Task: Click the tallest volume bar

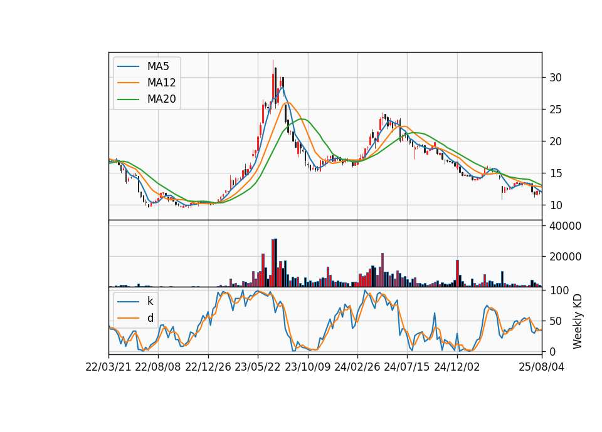Action: [x=276, y=263]
